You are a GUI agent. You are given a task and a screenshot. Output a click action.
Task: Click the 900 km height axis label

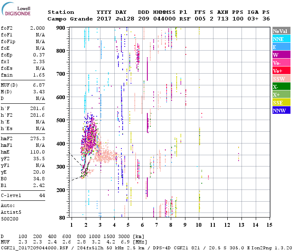(61, 28)
